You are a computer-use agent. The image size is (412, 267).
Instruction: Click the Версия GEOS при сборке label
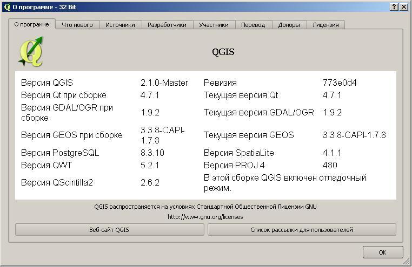(x=72, y=135)
